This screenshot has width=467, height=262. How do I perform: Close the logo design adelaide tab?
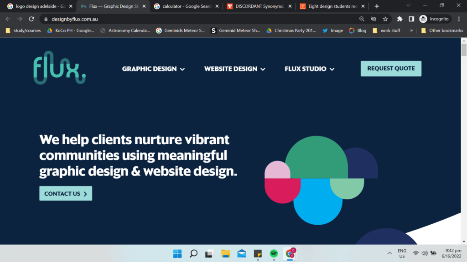click(71, 6)
